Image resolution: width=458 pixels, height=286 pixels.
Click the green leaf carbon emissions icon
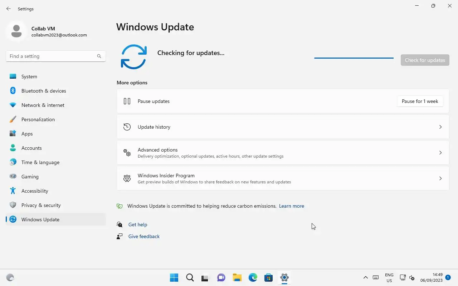pos(120,206)
